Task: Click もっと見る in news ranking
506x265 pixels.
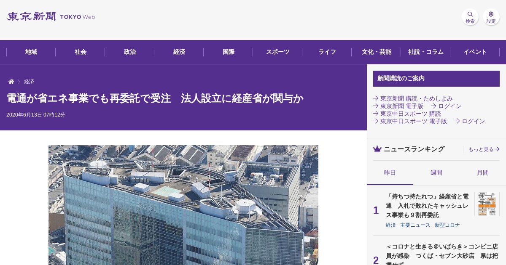Action: (484, 149)
